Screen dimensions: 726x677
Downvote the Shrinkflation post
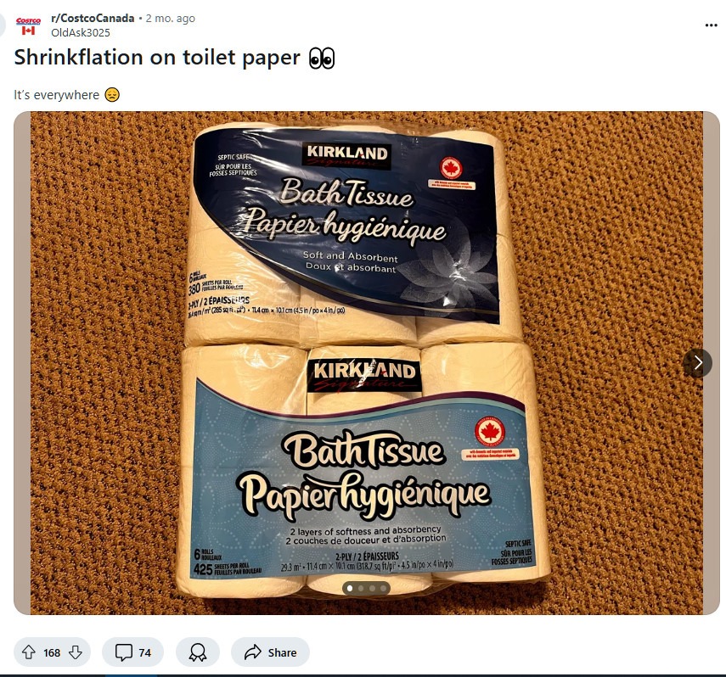76,652
